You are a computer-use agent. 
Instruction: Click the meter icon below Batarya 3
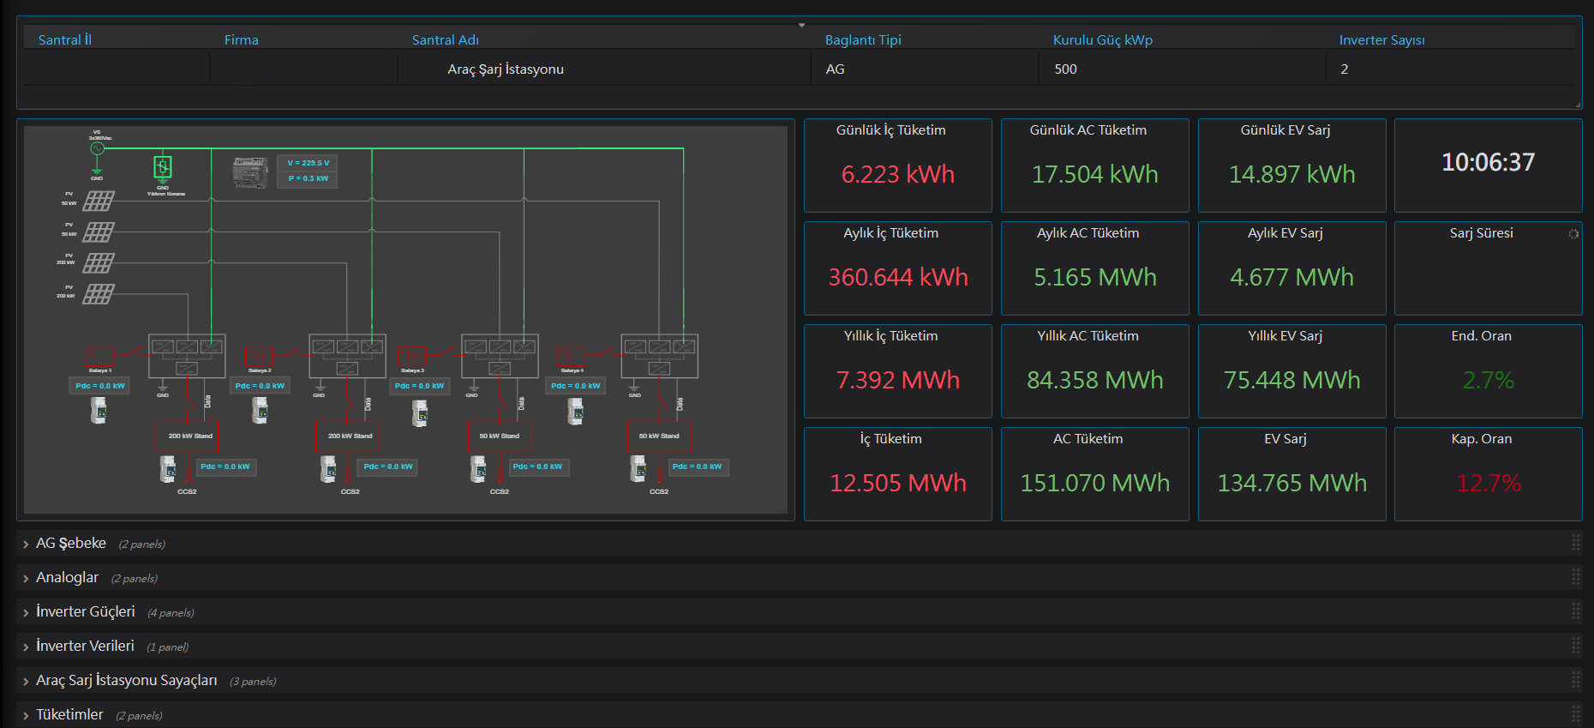[419, 413]
